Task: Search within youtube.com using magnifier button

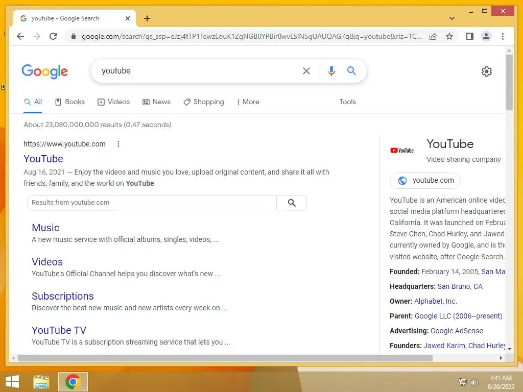Action: 292,203
